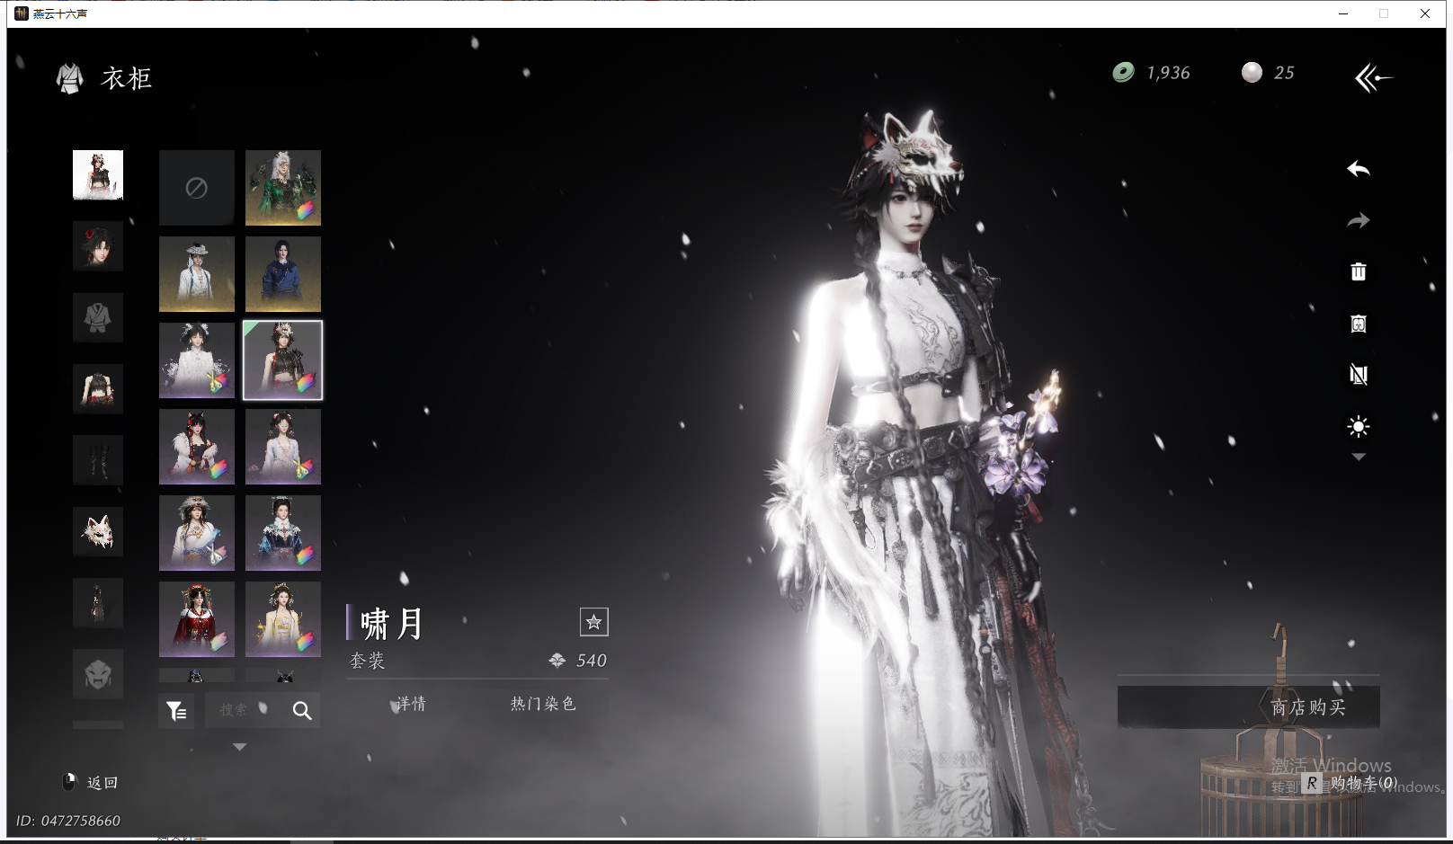Image resolution: width=1453 pixels, height=844 pixels.
Task: Expand outfit list with bottom arrow
Action: click(239, 747)
